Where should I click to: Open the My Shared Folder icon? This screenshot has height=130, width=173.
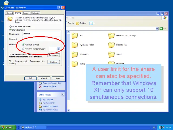point(75,45)
